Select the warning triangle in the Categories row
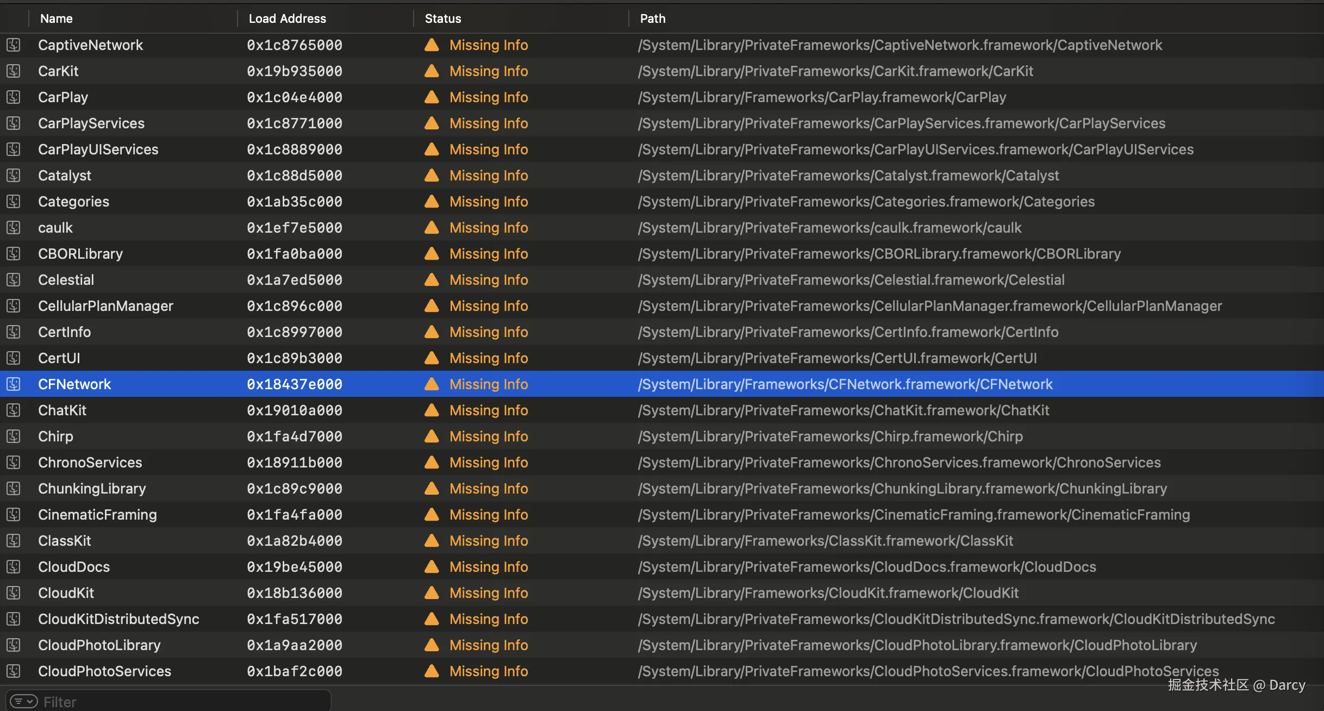Image resolution: width=1324 pixels, height=711 pixels. pos(432,201)
